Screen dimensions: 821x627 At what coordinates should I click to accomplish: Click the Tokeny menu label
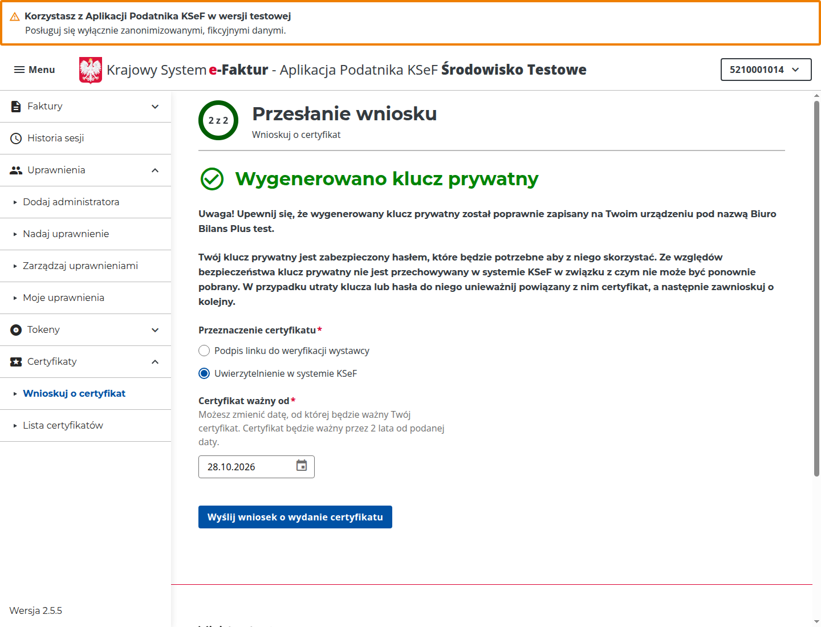43,330
